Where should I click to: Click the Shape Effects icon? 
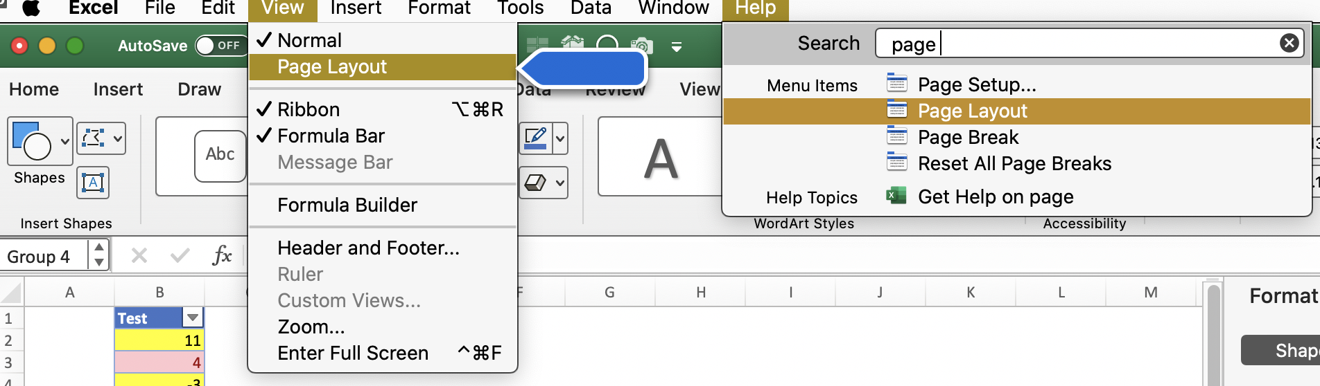click(536, 183)
